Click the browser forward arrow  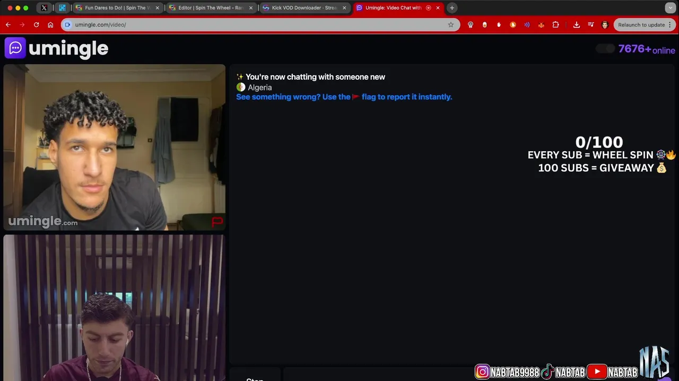coord(22,25)
